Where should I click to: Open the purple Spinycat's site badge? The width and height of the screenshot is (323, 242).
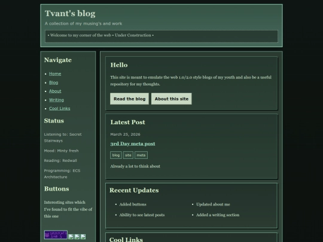pyautogui.click(x=56, y=235)
